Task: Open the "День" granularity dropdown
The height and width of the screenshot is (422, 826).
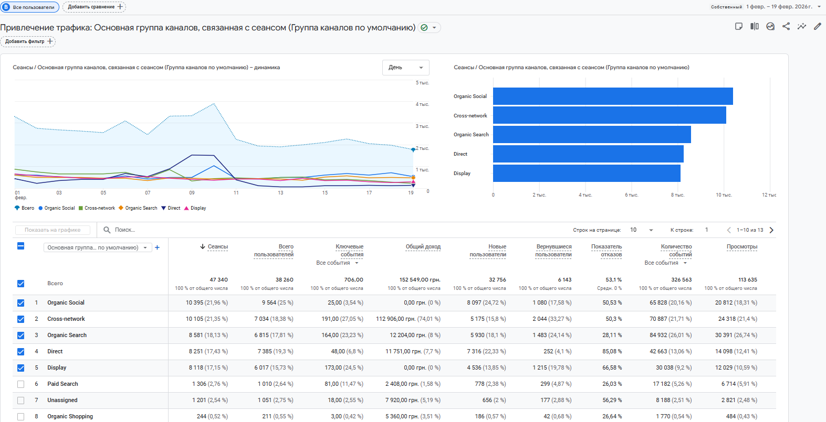Action: (405, 68)
